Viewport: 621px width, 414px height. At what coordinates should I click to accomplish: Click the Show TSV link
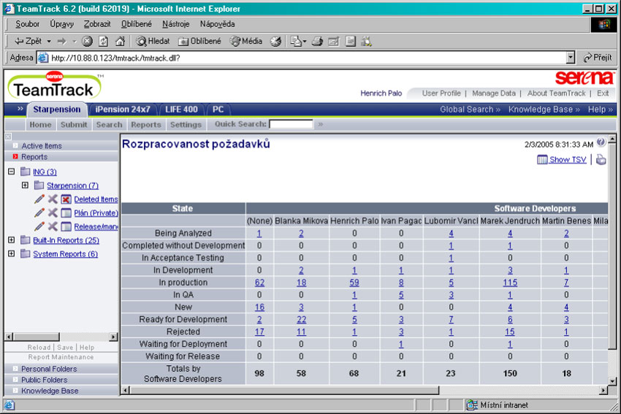[x=568, y=159]
